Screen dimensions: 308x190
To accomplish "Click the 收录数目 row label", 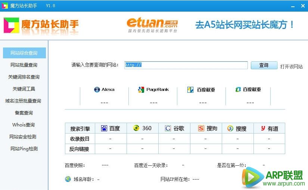I will (x=80, y=139).
